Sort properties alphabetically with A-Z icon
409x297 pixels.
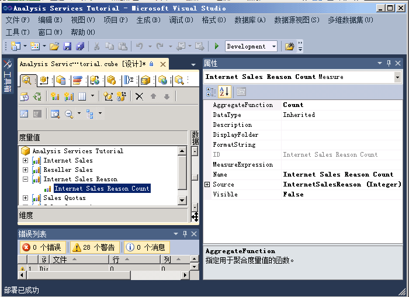(224, 91)
